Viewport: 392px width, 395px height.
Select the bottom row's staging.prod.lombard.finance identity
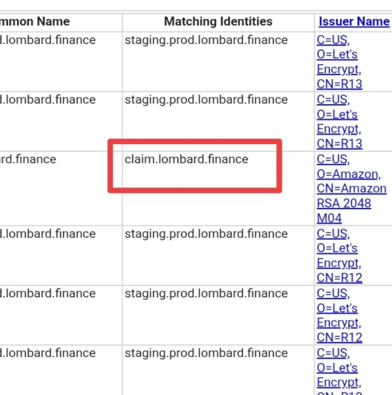point(206,353)
